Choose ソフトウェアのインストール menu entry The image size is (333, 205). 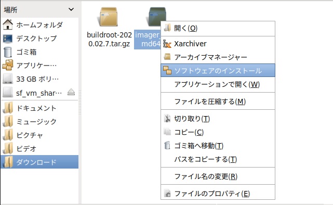pos(218,70)
